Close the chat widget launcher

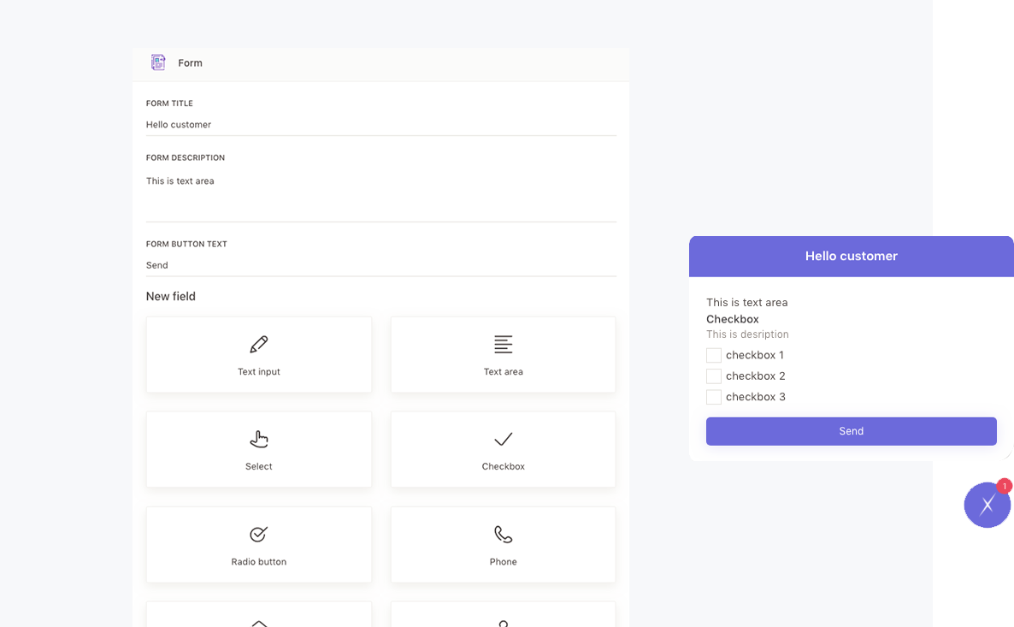tap(987, 505)
